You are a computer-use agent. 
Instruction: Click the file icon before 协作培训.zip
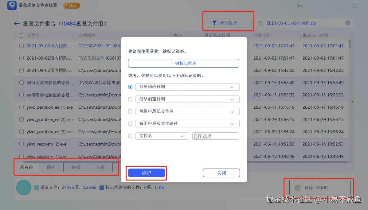260,23
